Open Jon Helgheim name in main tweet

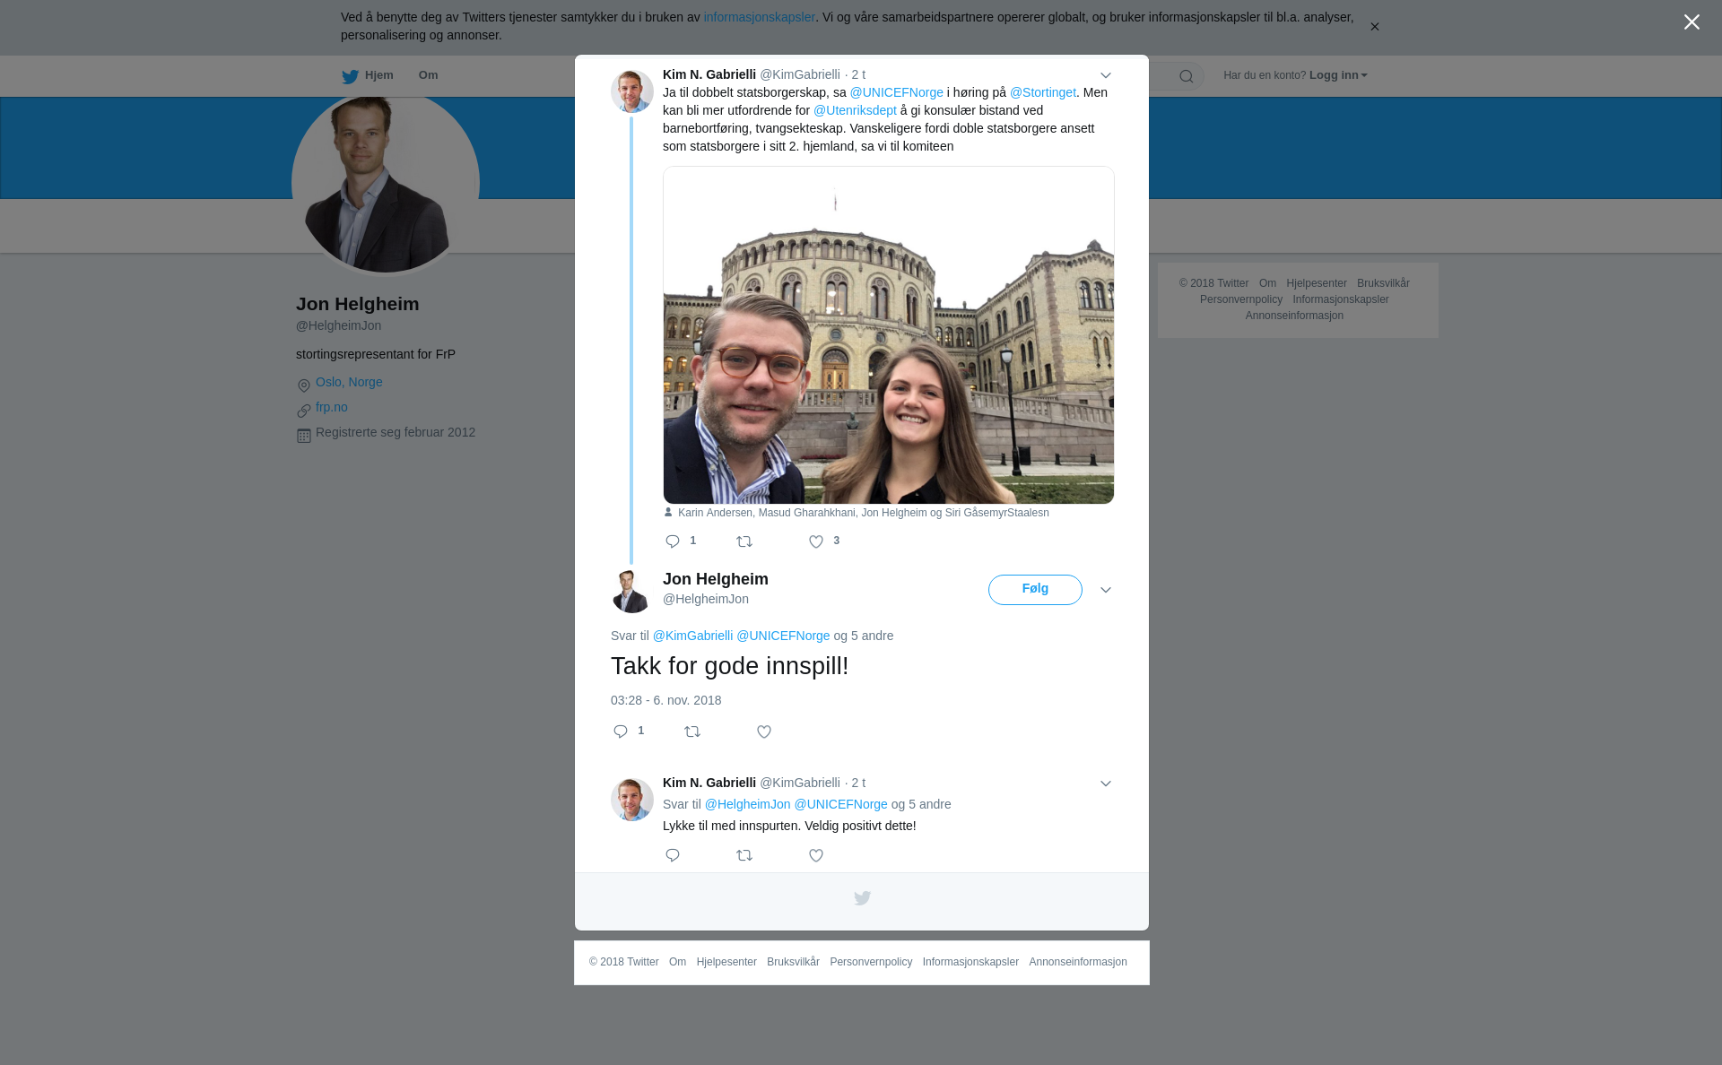pyautogui.click(x=716, y=579)
